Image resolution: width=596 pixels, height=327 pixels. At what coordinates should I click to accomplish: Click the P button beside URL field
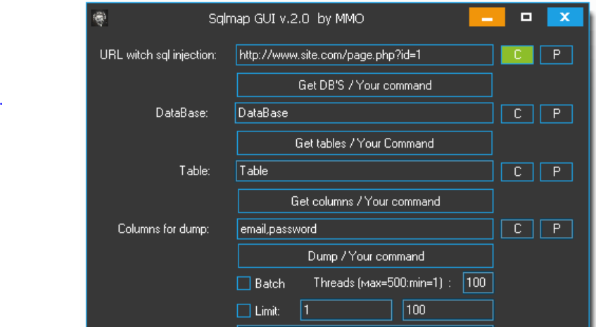(x=556, y=56)
